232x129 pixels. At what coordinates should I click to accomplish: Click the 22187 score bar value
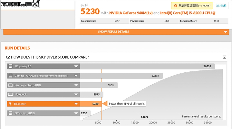(155, 76)
